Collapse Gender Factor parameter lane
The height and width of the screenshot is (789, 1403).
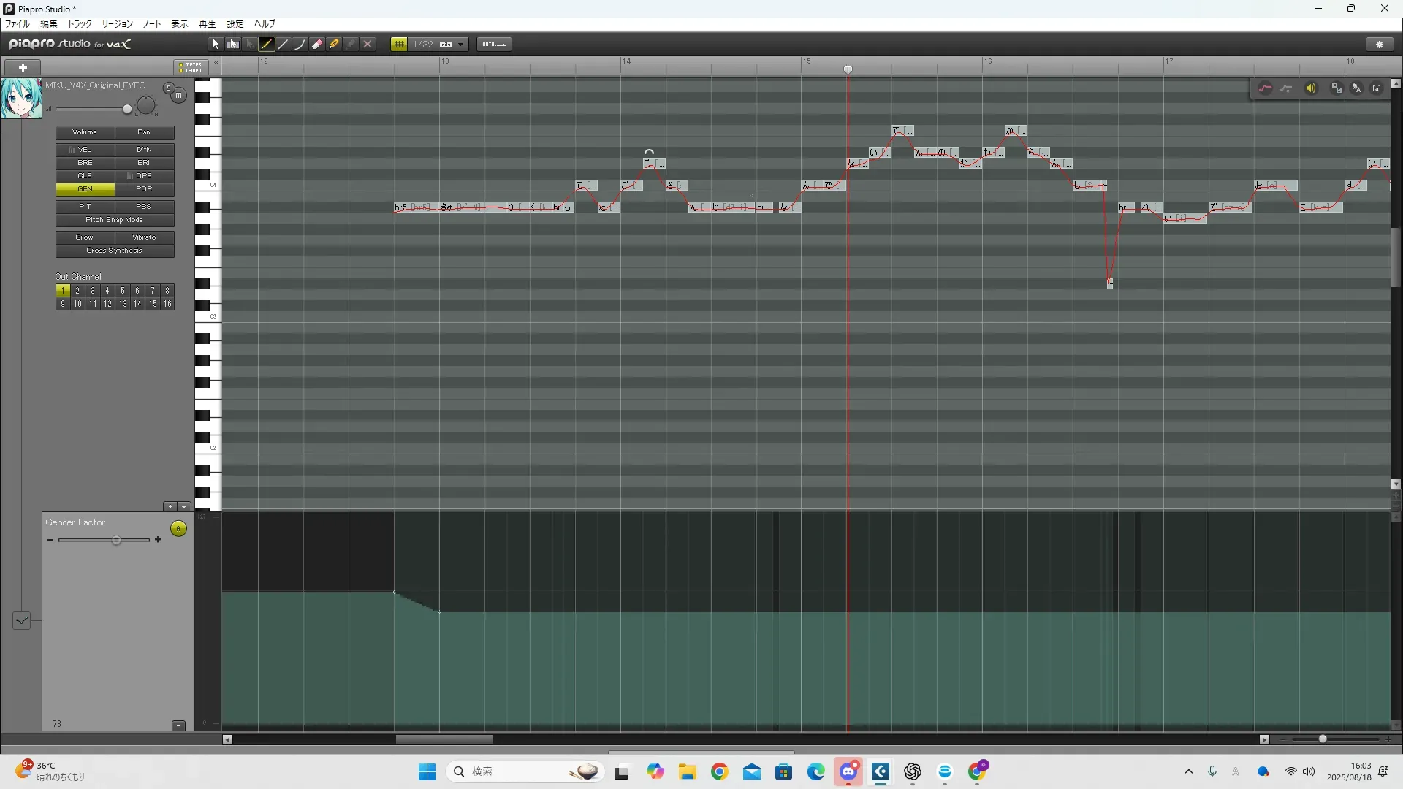[x=178, y=725]
